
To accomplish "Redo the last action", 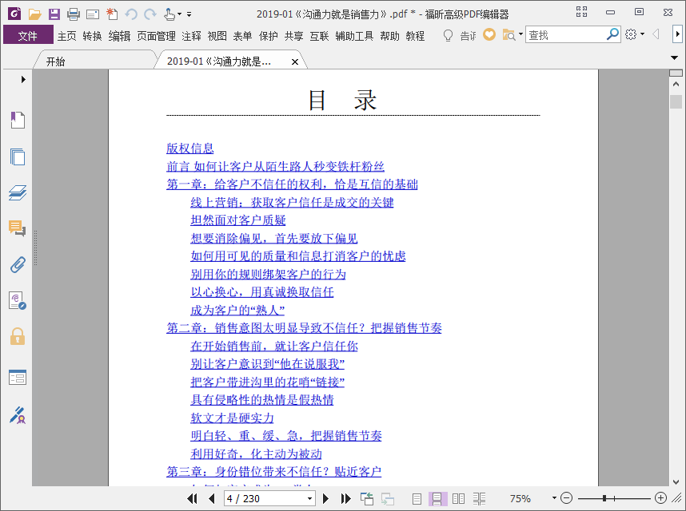I will coord(150,14).
